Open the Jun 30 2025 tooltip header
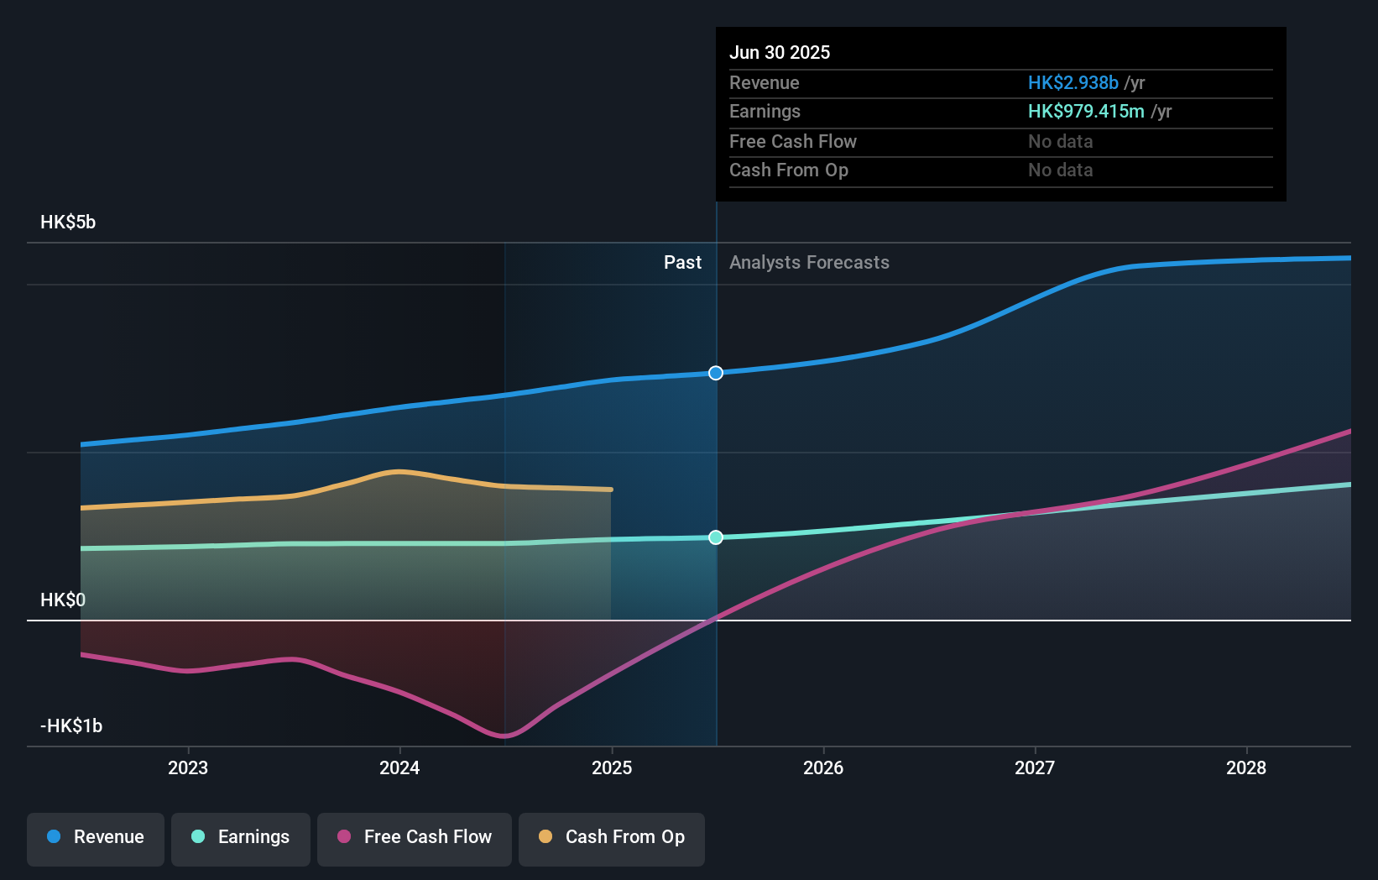Image resolution: width=1378 pixels, height=880 pixels. pyautogui.click(x=780, y=52)
